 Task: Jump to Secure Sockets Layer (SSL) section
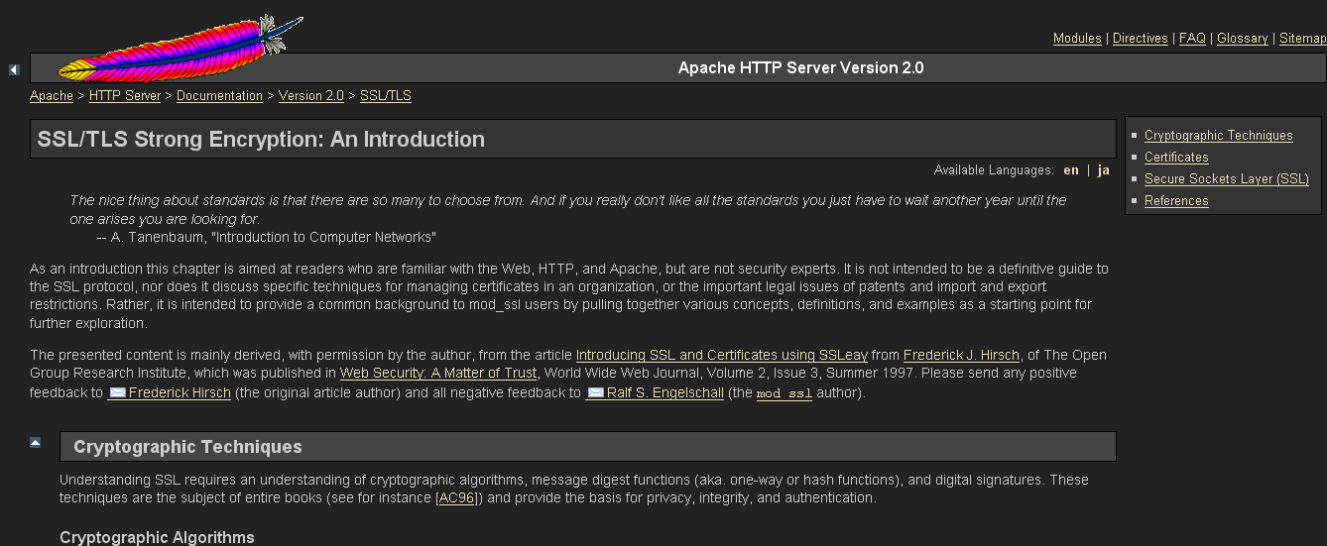point(1226,179)
